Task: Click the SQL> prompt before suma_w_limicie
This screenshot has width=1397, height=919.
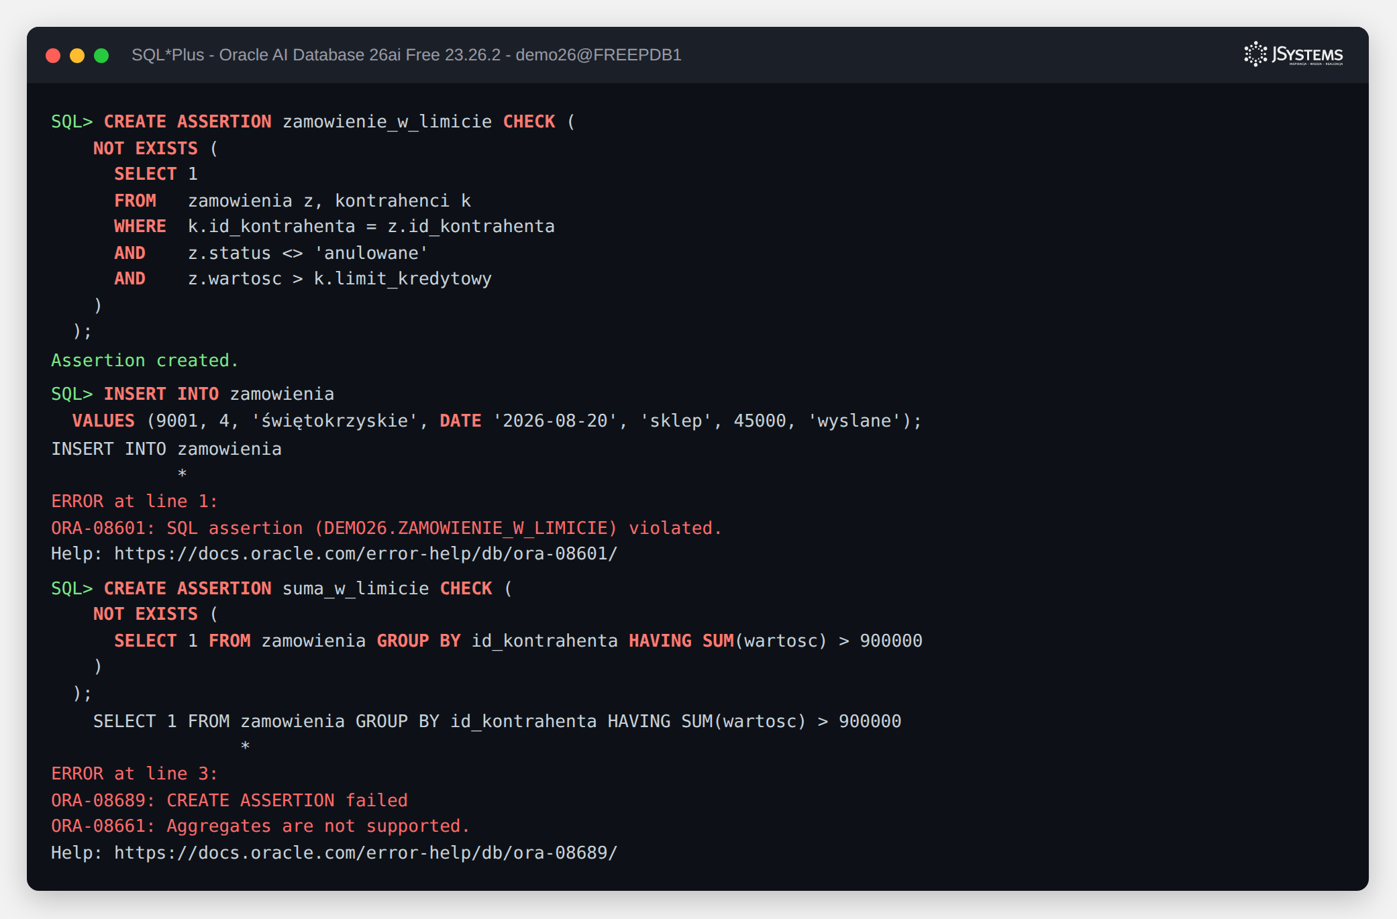Action: (72, 589)
